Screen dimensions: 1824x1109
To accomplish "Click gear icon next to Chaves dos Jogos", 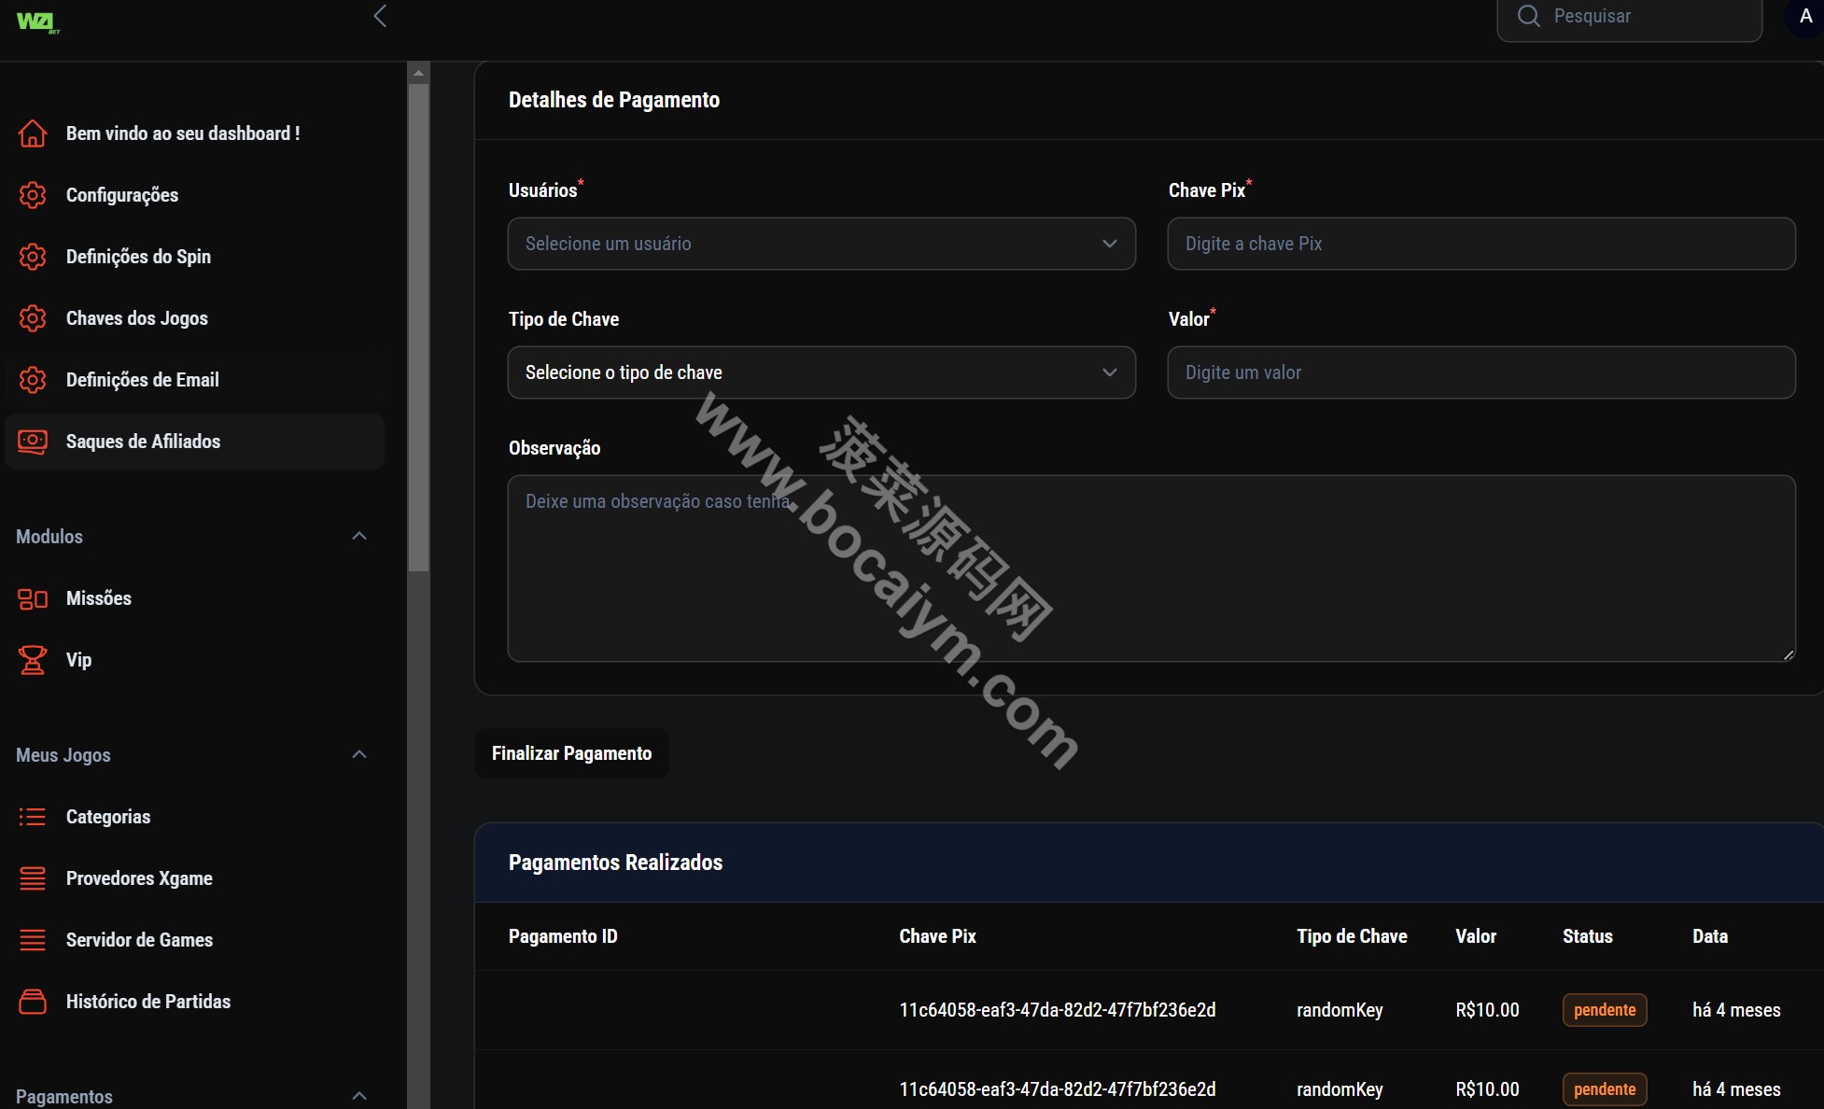I will (x=33, y=318).
